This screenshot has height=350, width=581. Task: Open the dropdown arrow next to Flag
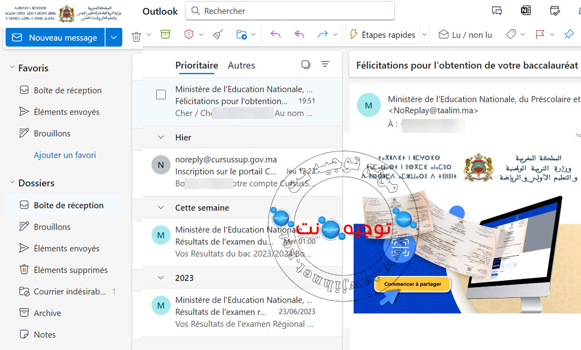pos(552,35)
